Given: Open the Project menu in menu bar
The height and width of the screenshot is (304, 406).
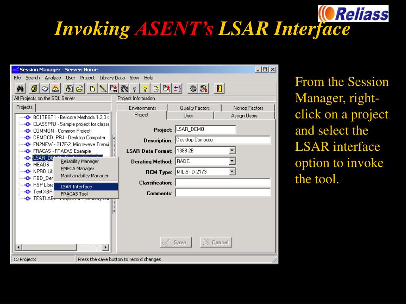Looking at the screenshot, I should [87, 78].
